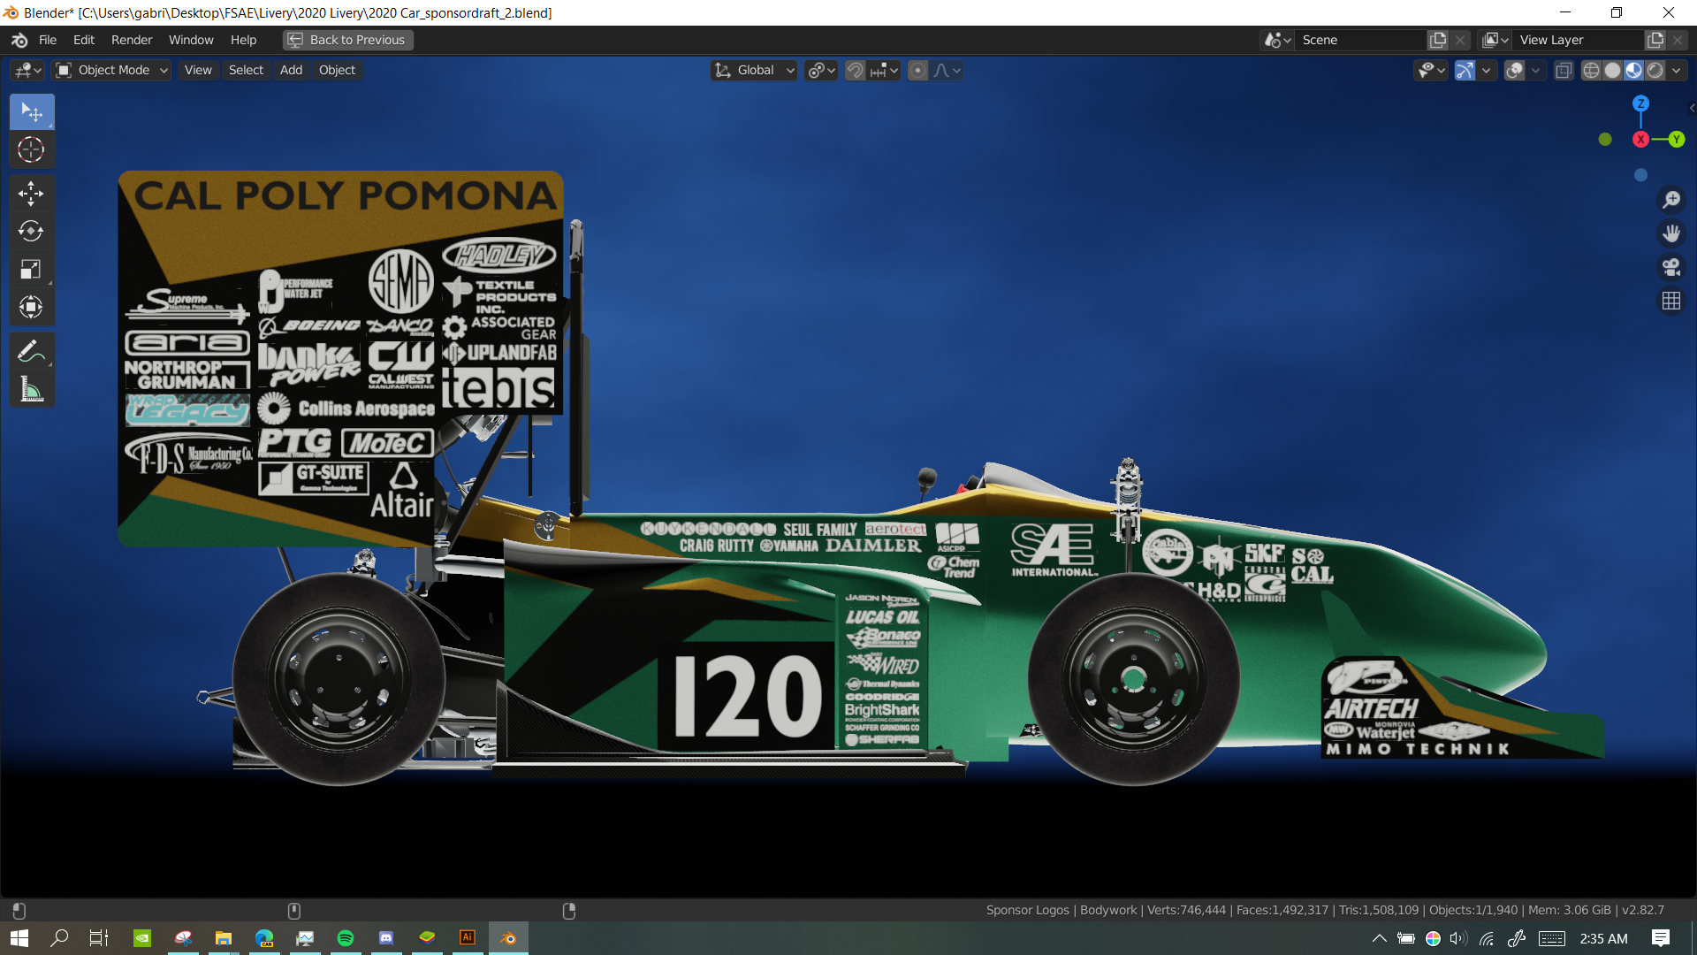Toggle the camera view icon

pyautogui.click(x=1671, y=267)
